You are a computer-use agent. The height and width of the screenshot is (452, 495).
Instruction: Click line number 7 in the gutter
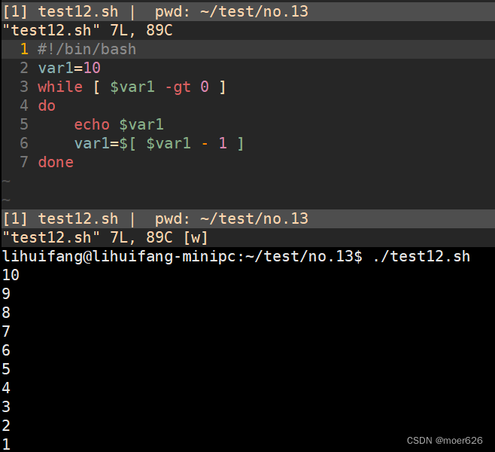click(24, 162)
